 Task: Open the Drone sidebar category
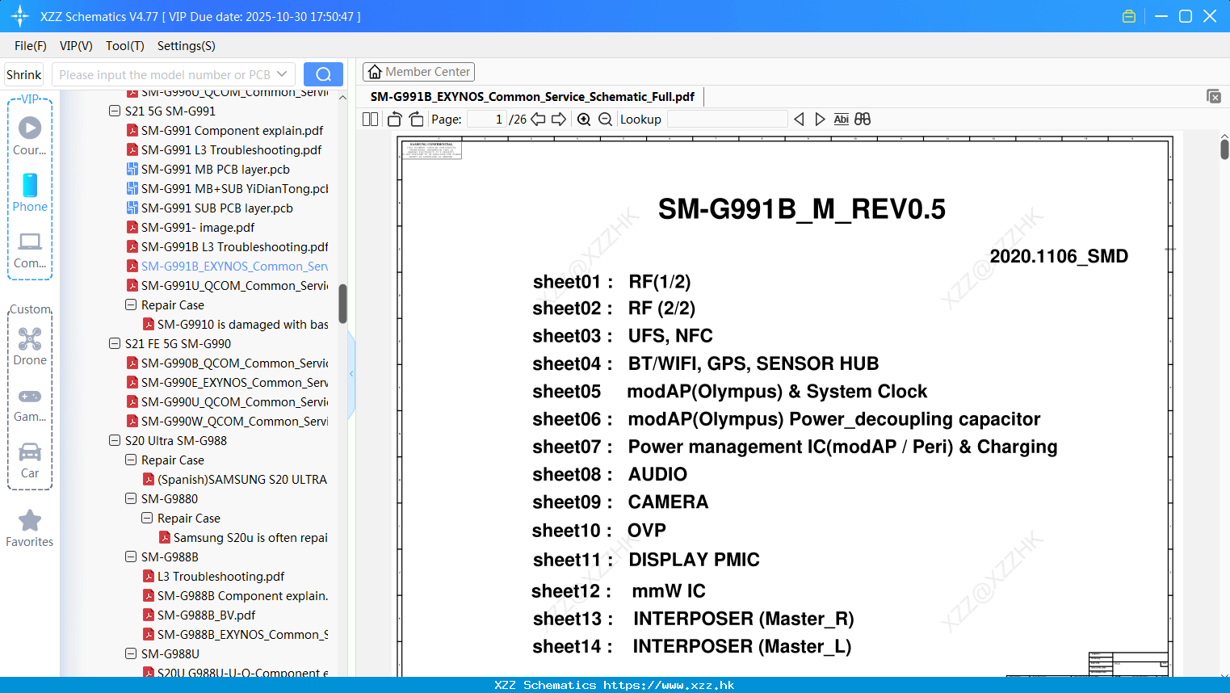pyautogui.click(x=30, y=346)
